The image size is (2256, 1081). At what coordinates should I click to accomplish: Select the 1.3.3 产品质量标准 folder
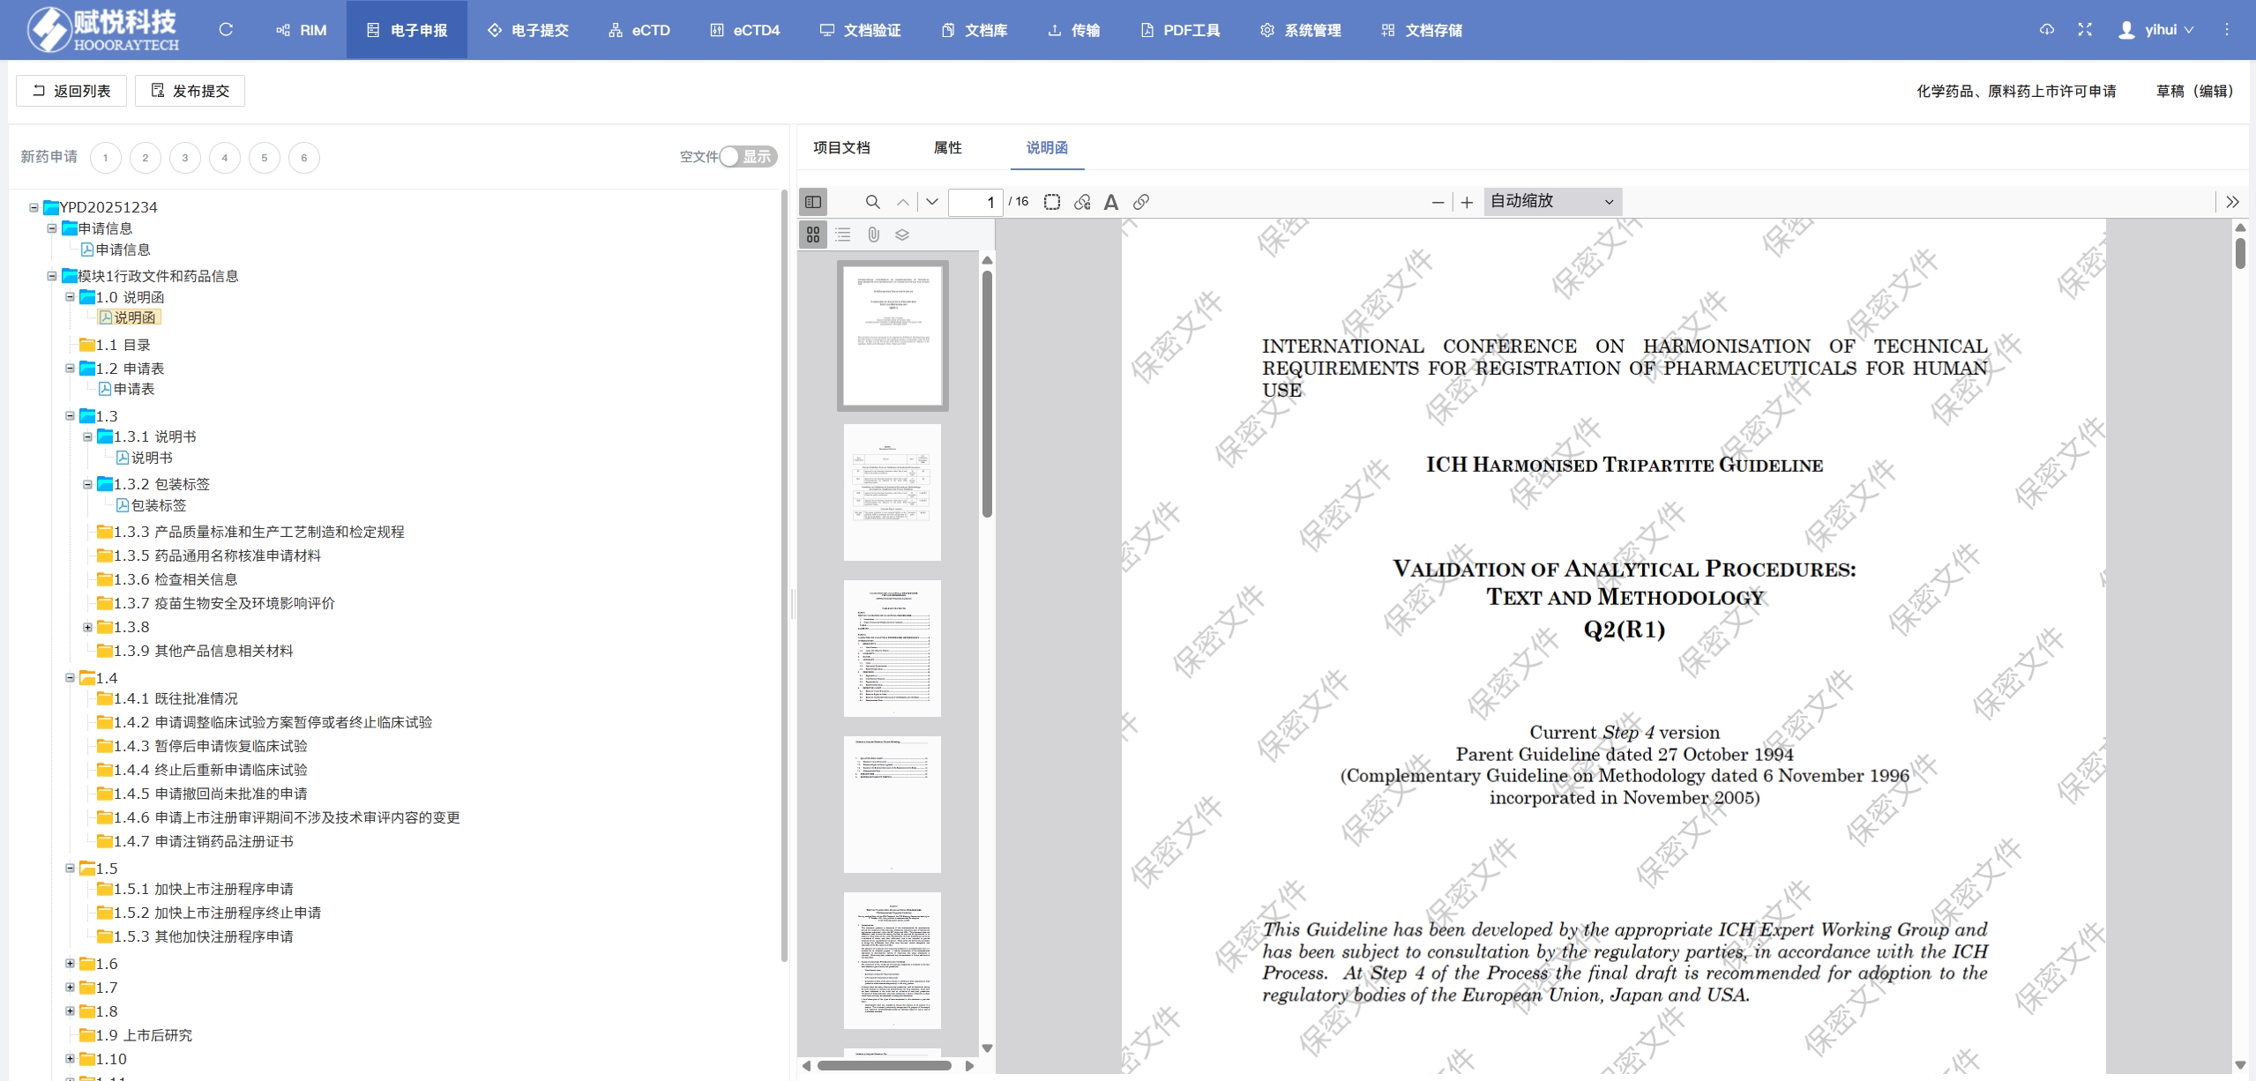pos(250,532)
